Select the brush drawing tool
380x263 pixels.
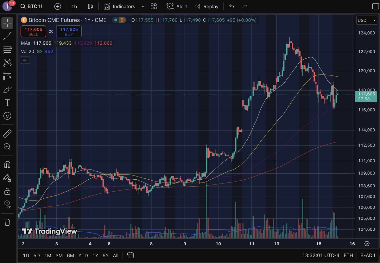click(7, 90)
